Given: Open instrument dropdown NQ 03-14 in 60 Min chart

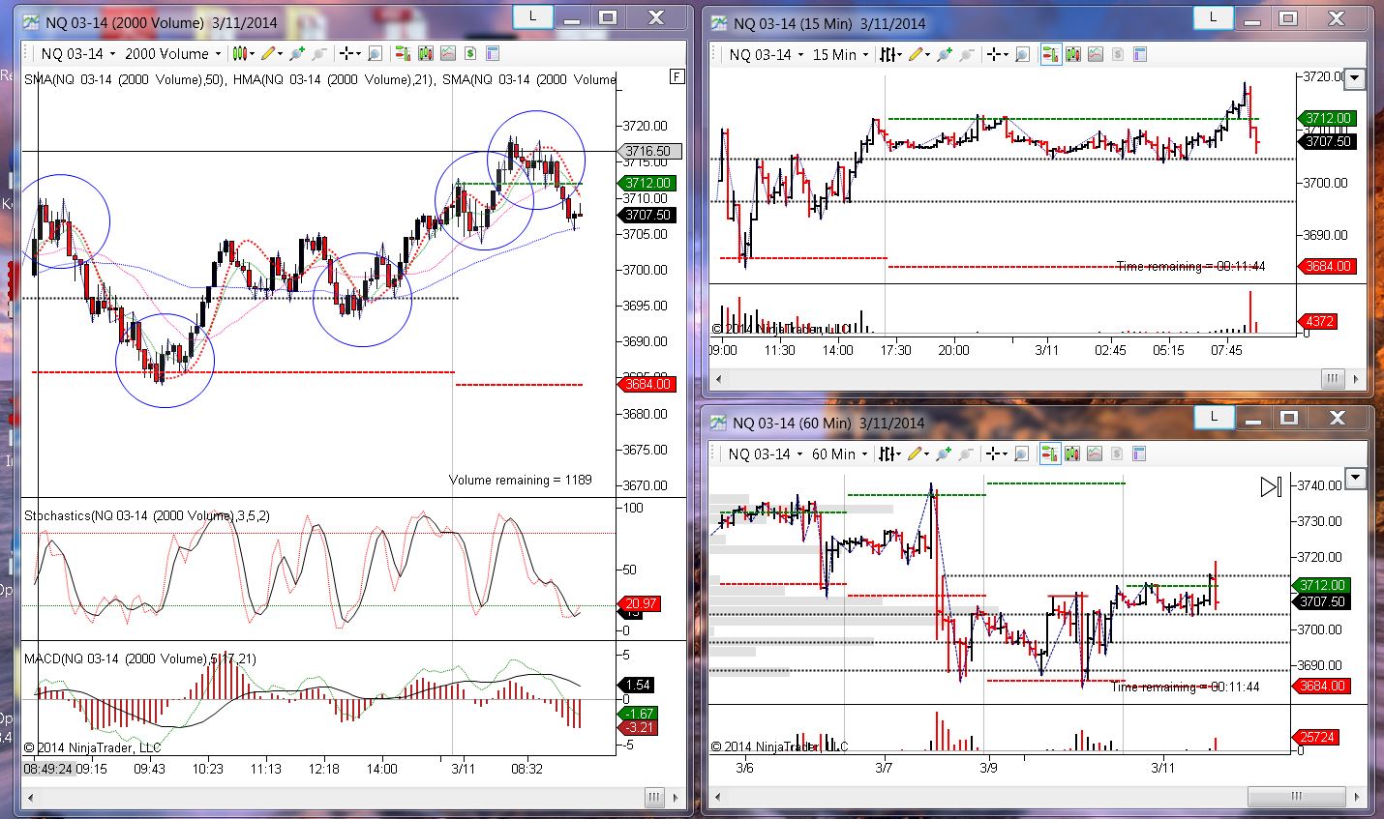Looking at the screenshot, I should 766,453.
